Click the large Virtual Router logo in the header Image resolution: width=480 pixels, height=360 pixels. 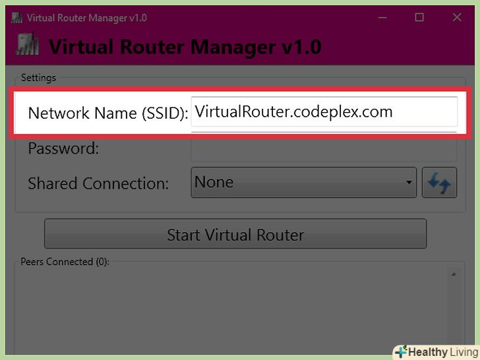coord(28,45)
